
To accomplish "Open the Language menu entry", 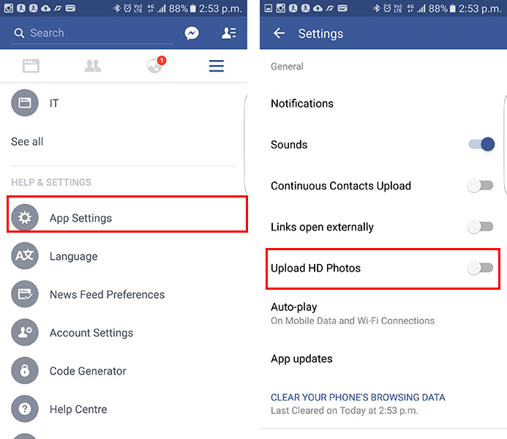I will click(x=123, y=256).
